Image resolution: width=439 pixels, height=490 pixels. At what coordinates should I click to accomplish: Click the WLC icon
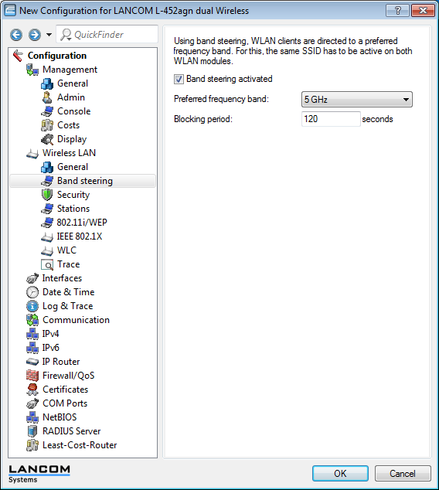[47, 250]
